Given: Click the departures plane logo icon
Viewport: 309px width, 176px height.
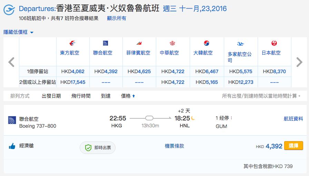Looking at the screenshot, I should [x=9, y=10].
